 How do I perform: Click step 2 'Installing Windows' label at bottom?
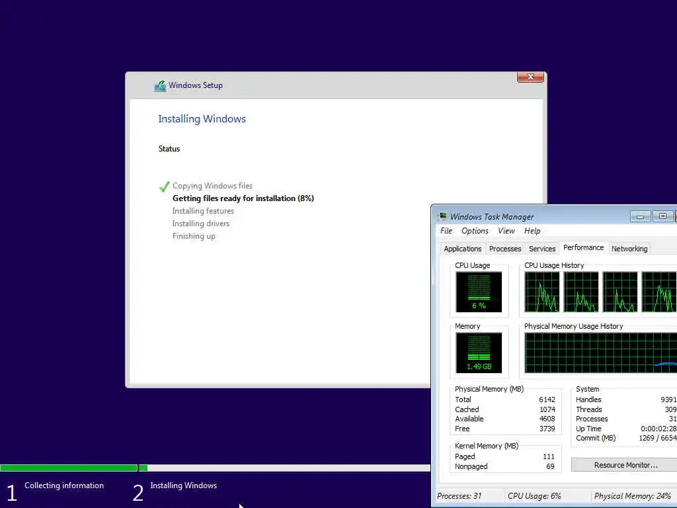(x=184, y=486)
